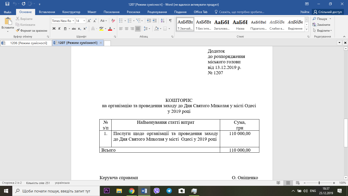Open the Windows Start menu
The height and width of the screenshot is (196, 348).
click(6, 191)
